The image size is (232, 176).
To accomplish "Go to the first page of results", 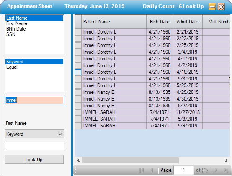I will 142,170.
